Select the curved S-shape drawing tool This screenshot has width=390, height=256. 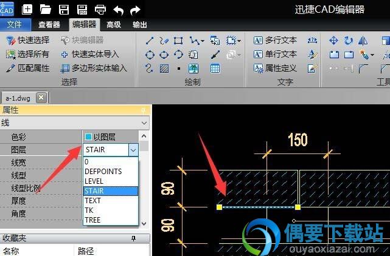click(149, 69)
